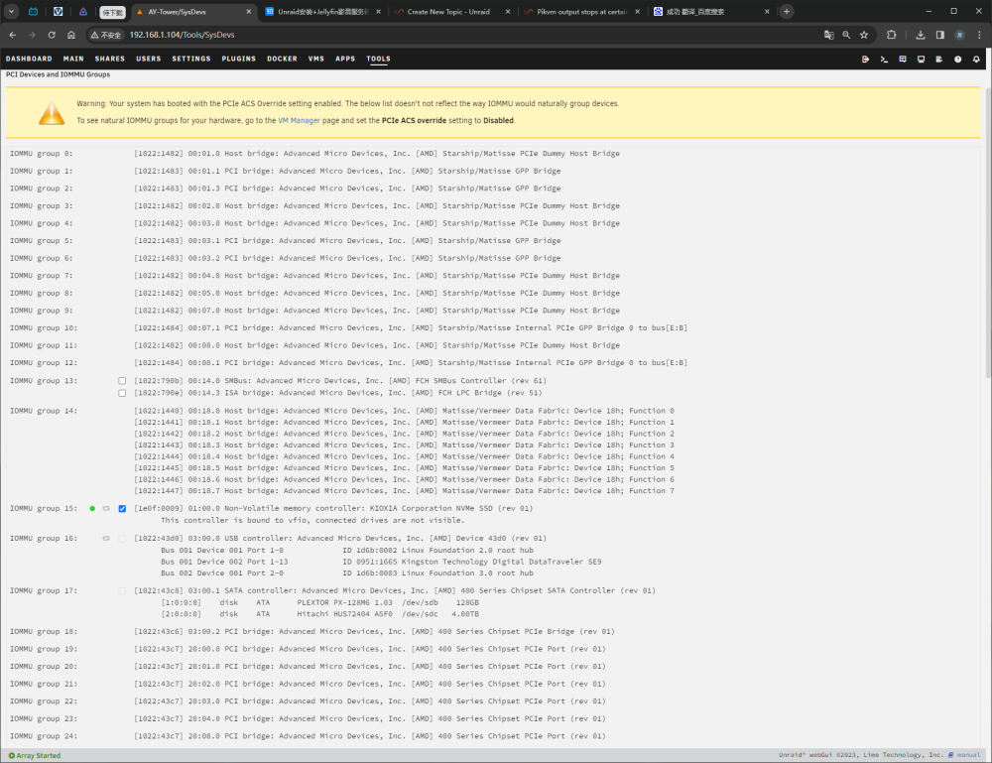The height and width of the screenshot is (763, 992).
Task: Open the DASHBOARD menu
Action: pos(29,59)
